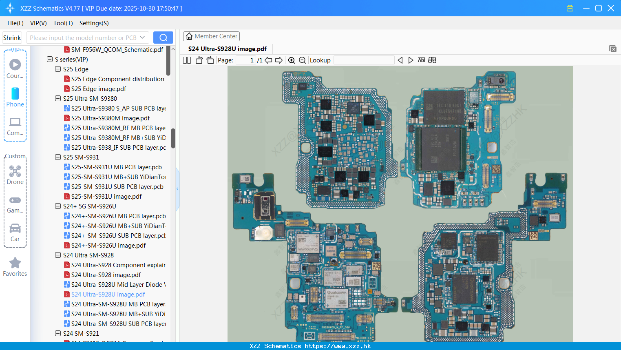Open the Member Center button

pyautogui.click(x=211, y=36)
